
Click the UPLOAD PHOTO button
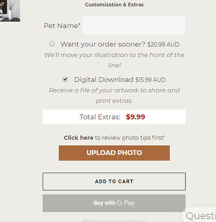coord(114,153)
